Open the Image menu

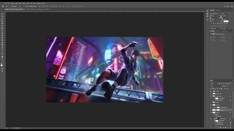pyautogui.click(x=12, y=3)
